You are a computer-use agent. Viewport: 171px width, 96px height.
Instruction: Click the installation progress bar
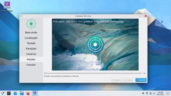point(93,73)
